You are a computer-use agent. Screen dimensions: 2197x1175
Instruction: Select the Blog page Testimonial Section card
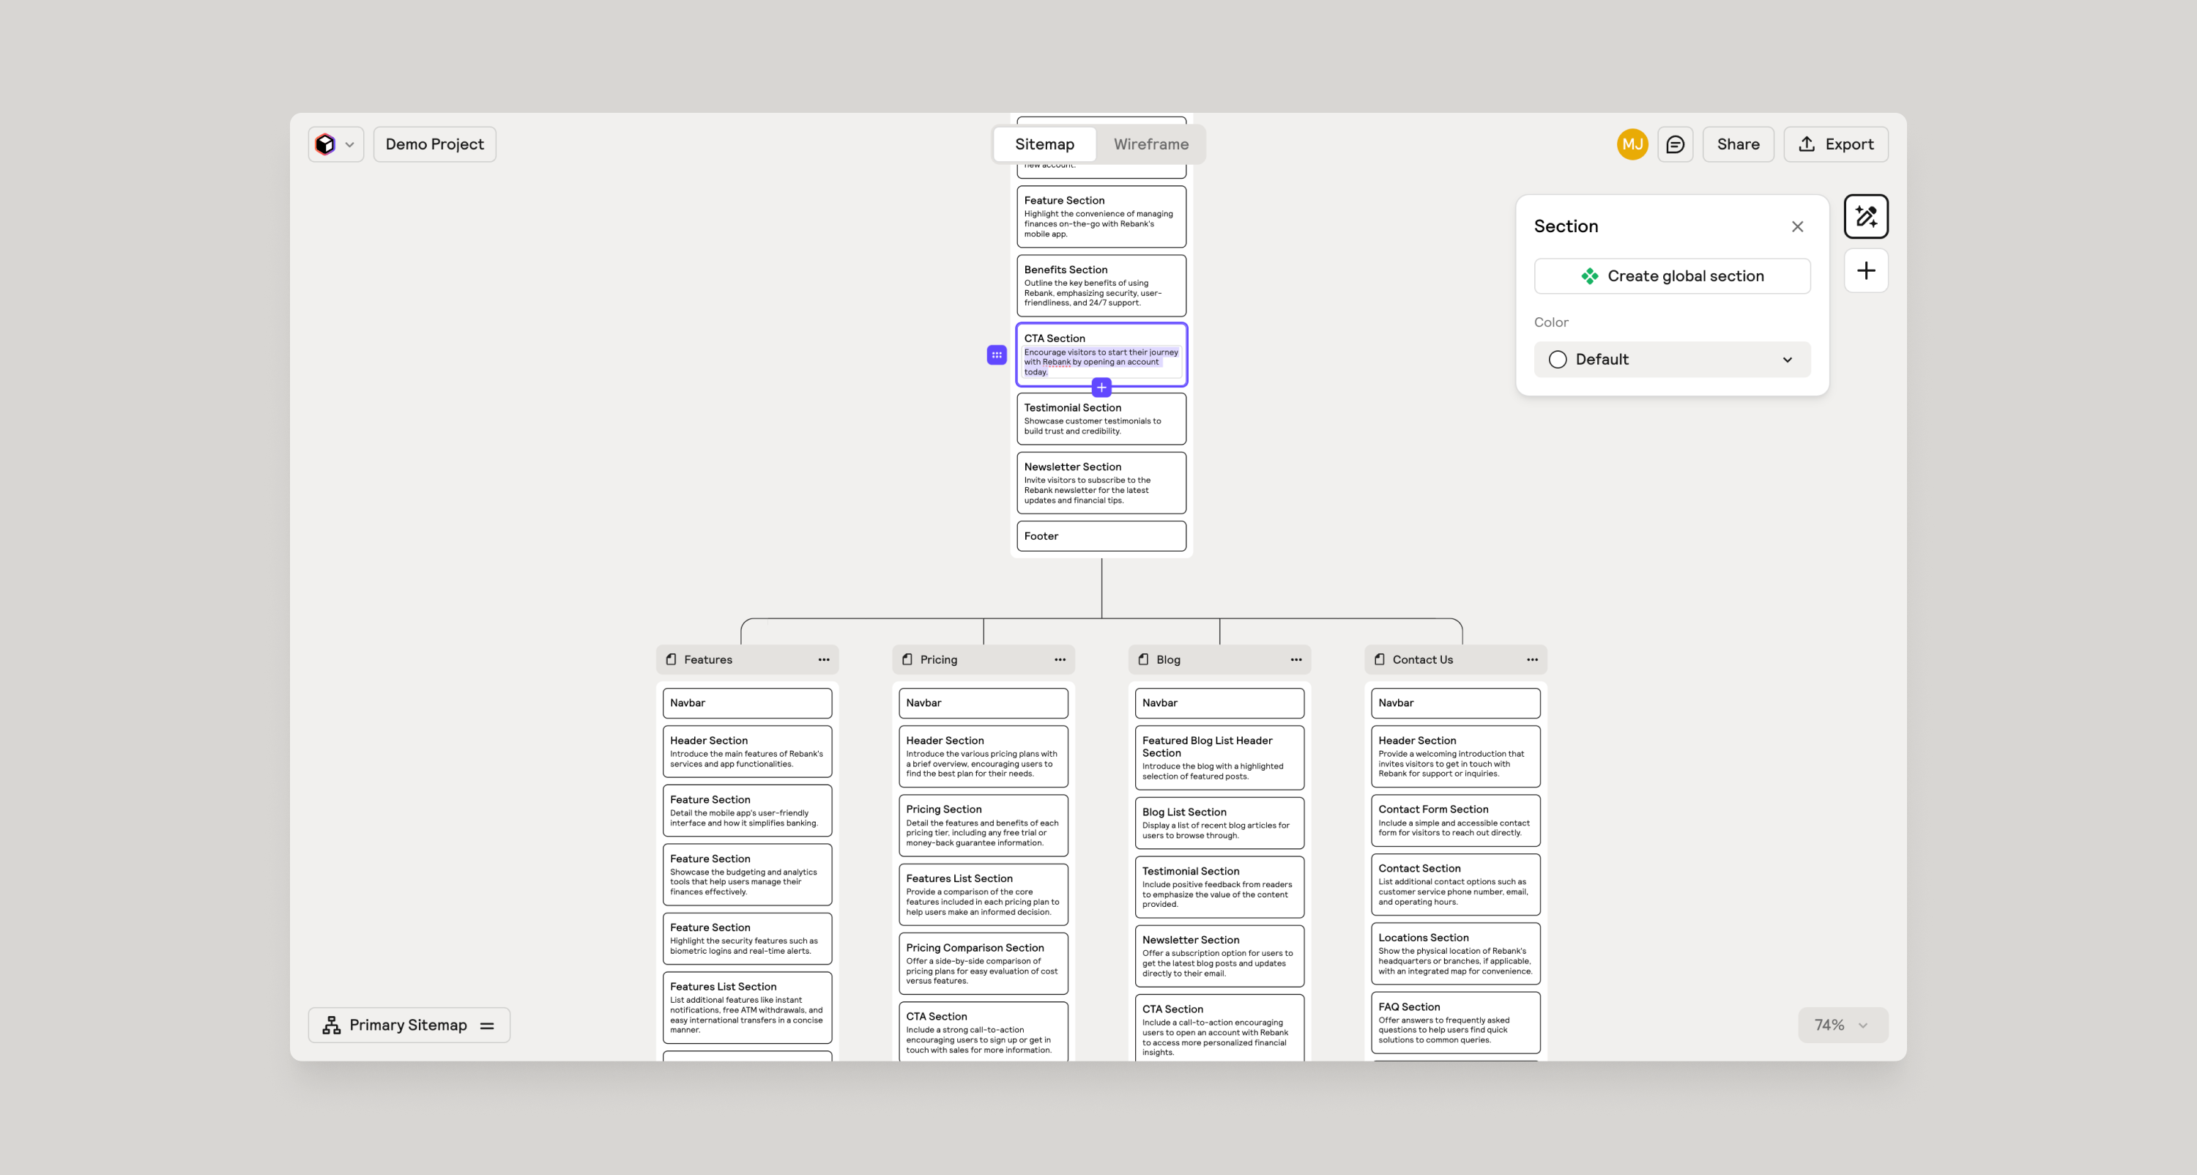[x=1219, y=887]
